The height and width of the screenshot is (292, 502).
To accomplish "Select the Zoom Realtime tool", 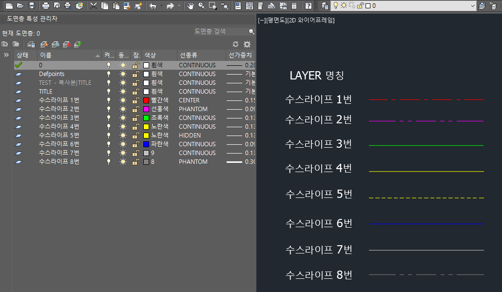I will pos(202,5).
